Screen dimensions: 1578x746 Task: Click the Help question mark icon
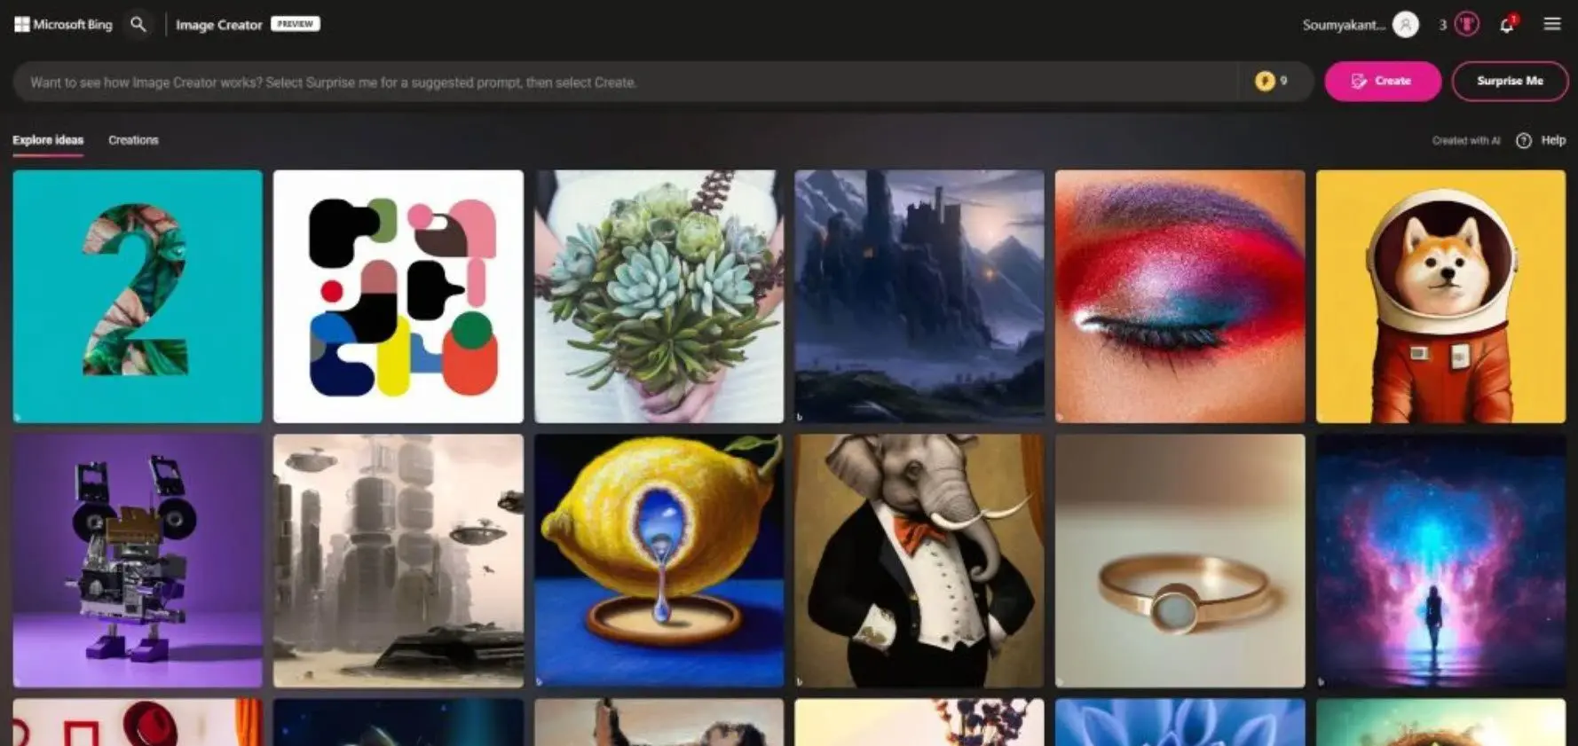(x=1523, y=141)
